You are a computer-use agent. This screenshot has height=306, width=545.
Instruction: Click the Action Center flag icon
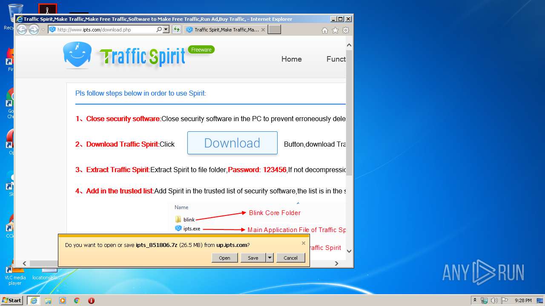point(505,300)
